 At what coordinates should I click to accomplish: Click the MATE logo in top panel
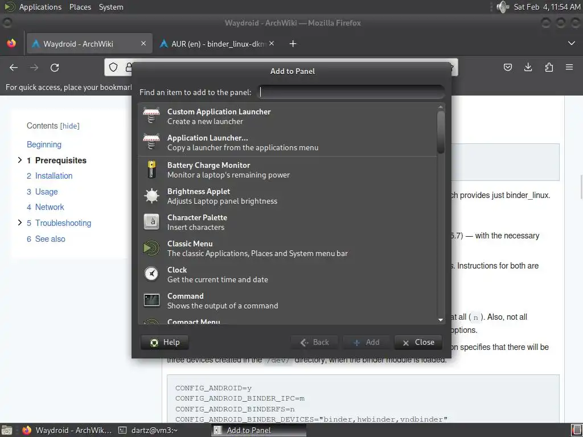click(x=9, y=7)
